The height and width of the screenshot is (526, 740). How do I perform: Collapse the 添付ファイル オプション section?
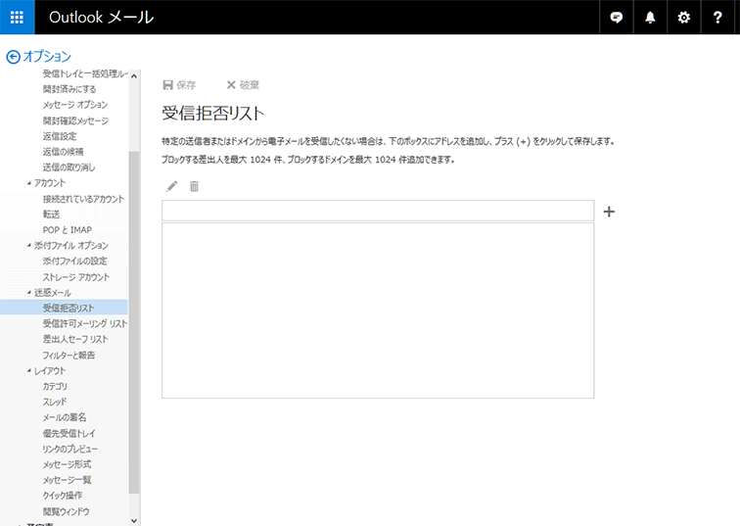[x=29, y=245]
